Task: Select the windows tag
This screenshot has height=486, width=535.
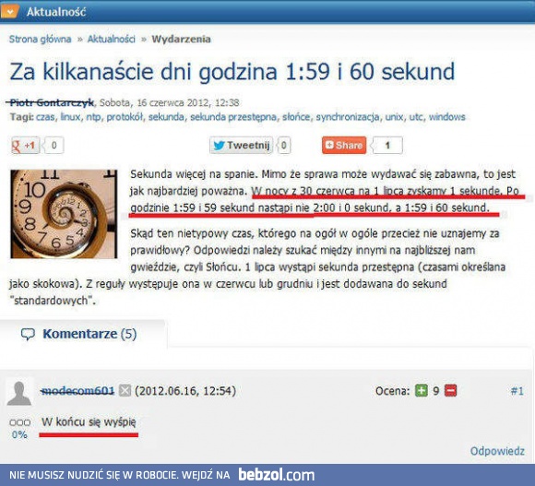Action: (447, 117)
